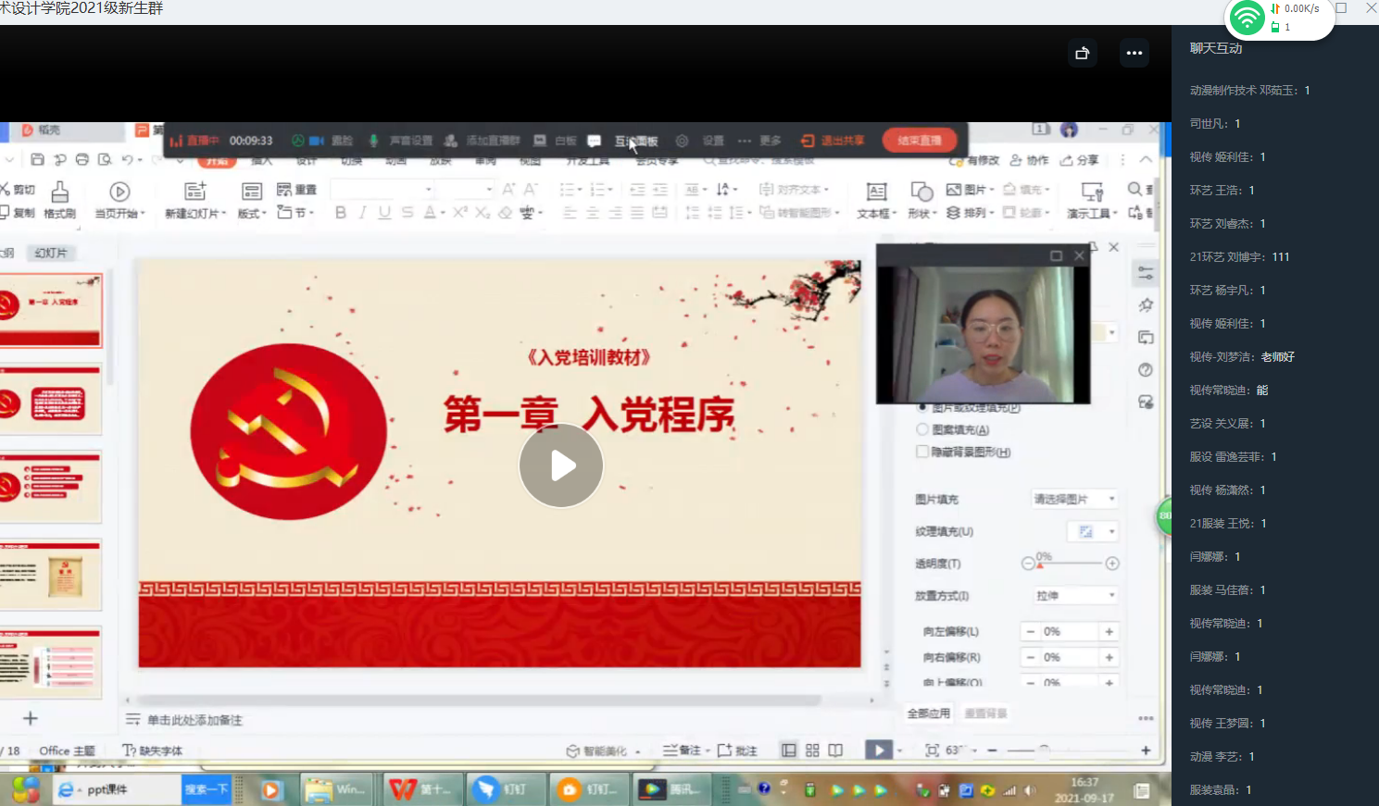This screenshot has width=1379, height=806.
Task: Check the 隐藏背景图形(H) checkbox
Action: [x=922, y=452]
